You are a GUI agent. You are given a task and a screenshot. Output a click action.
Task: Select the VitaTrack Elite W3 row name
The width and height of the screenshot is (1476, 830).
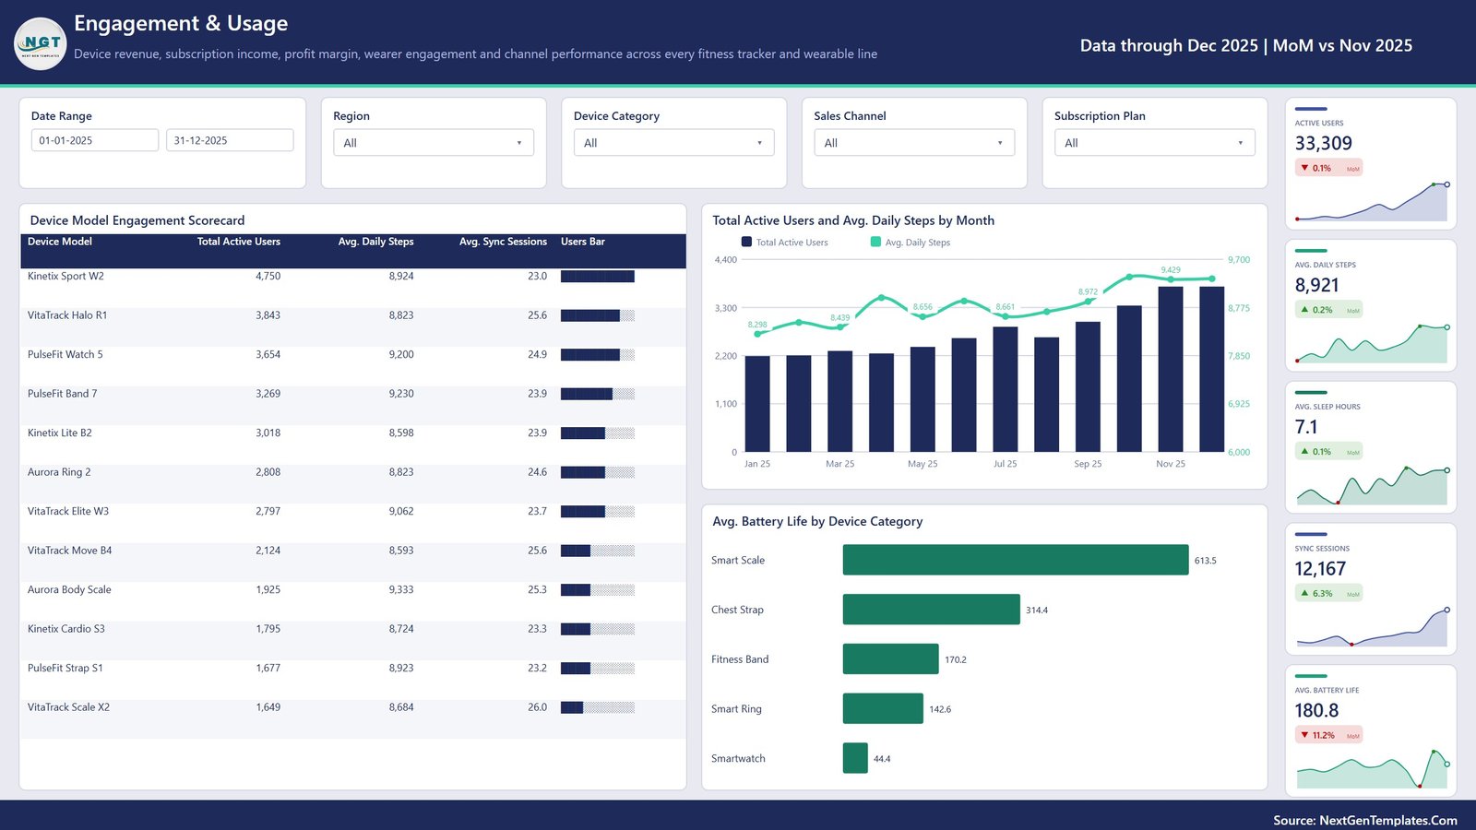click(x=68, y=511)
